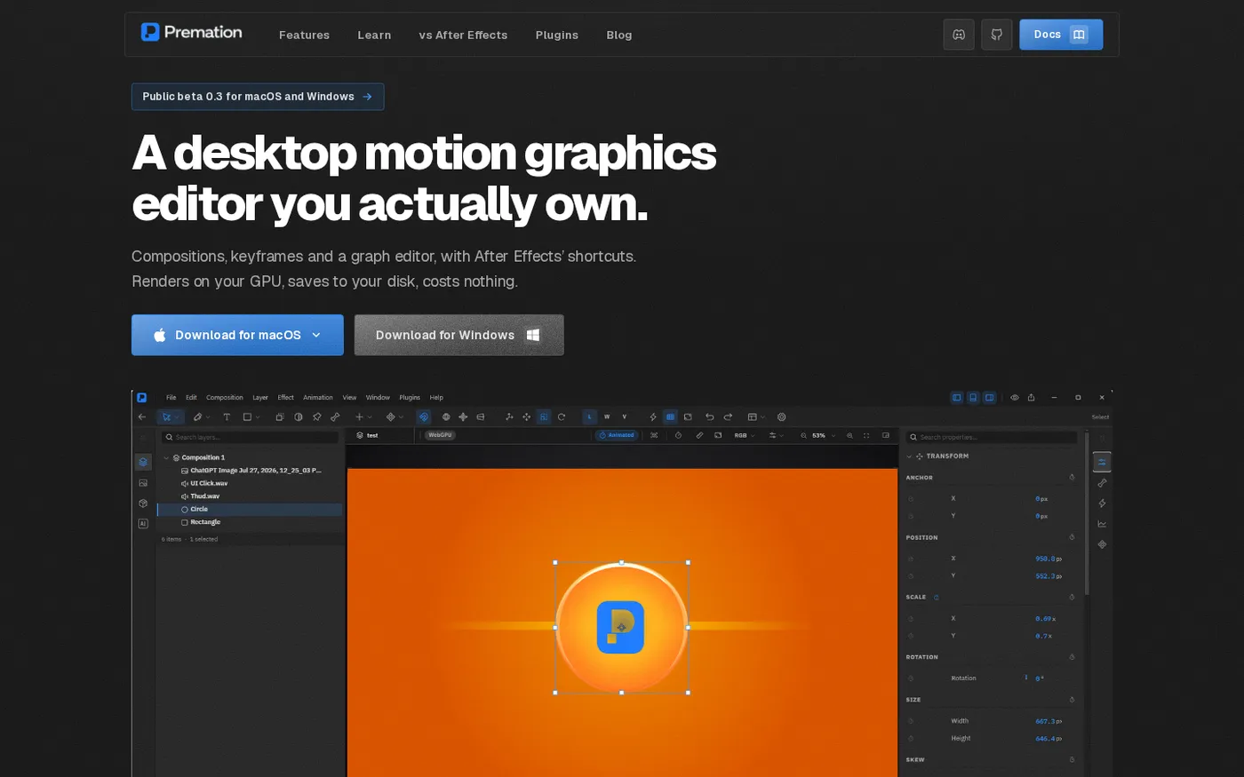Click the graph icon in right sidebar

1102,524
